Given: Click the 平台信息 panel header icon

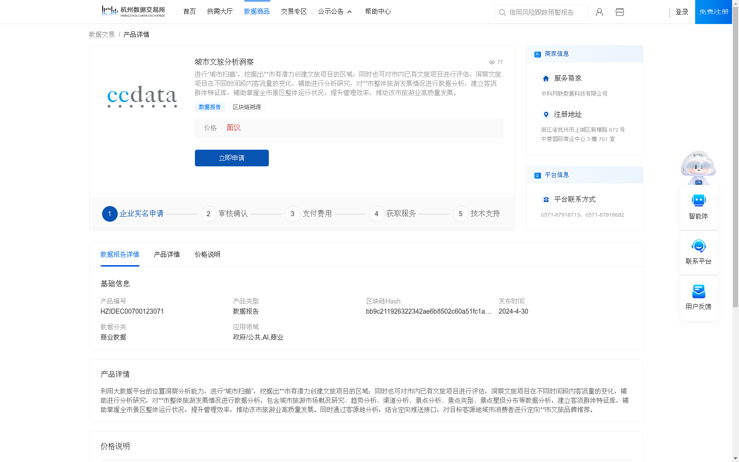Looking at the screenshot, I should click(x=538, y=175).
